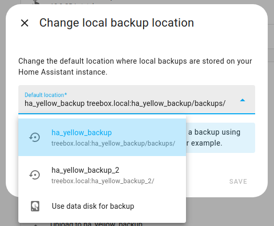Choose ha_yellow_backup_2 from the list
This screenshot has height=226, width=274.
click(102, 175)
